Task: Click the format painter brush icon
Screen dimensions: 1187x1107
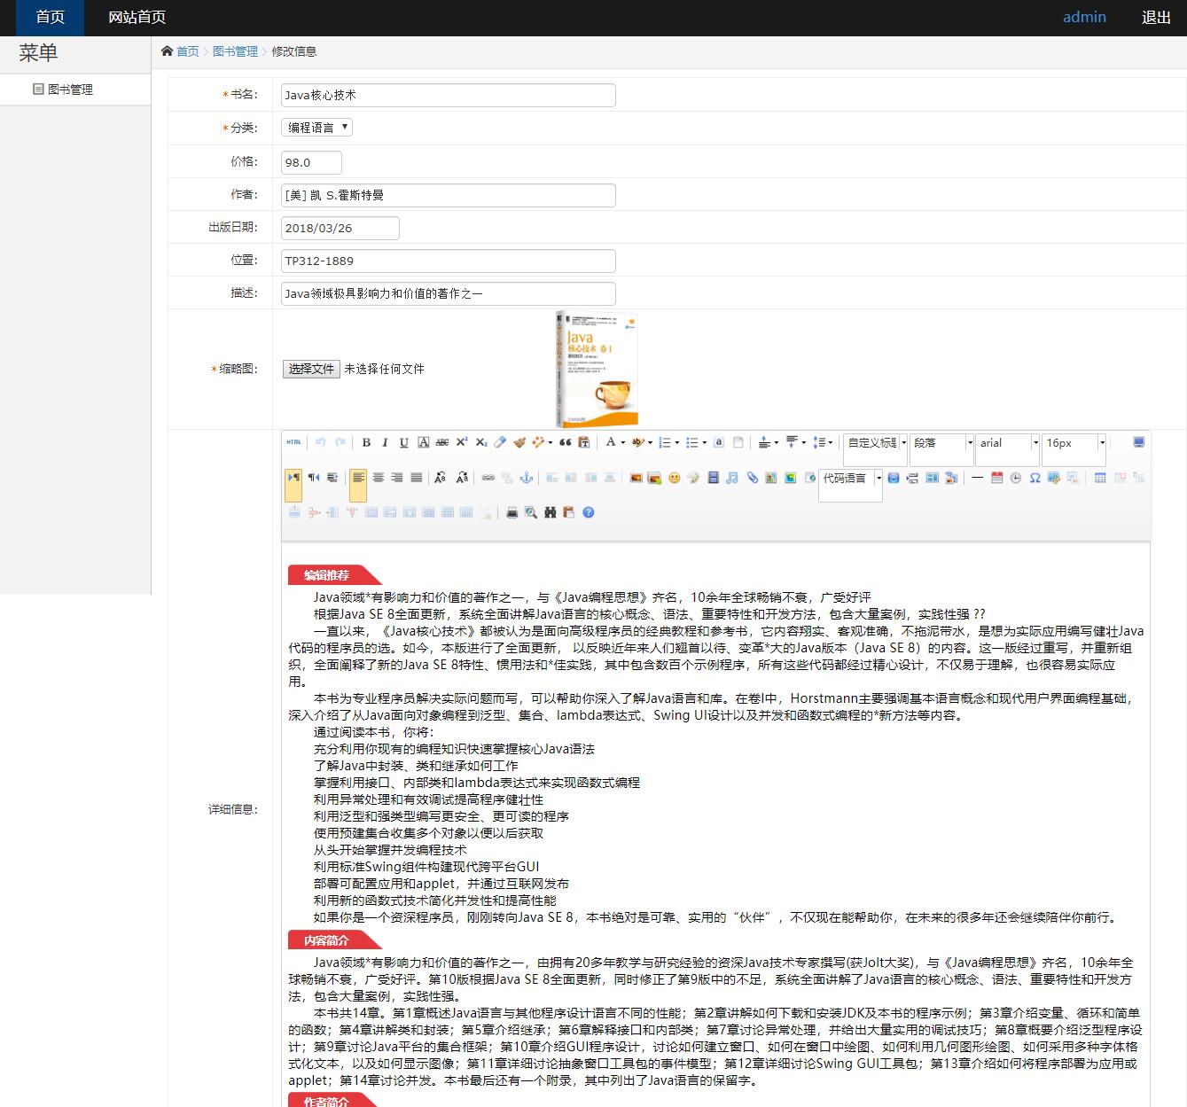Action: pos(519,442)
